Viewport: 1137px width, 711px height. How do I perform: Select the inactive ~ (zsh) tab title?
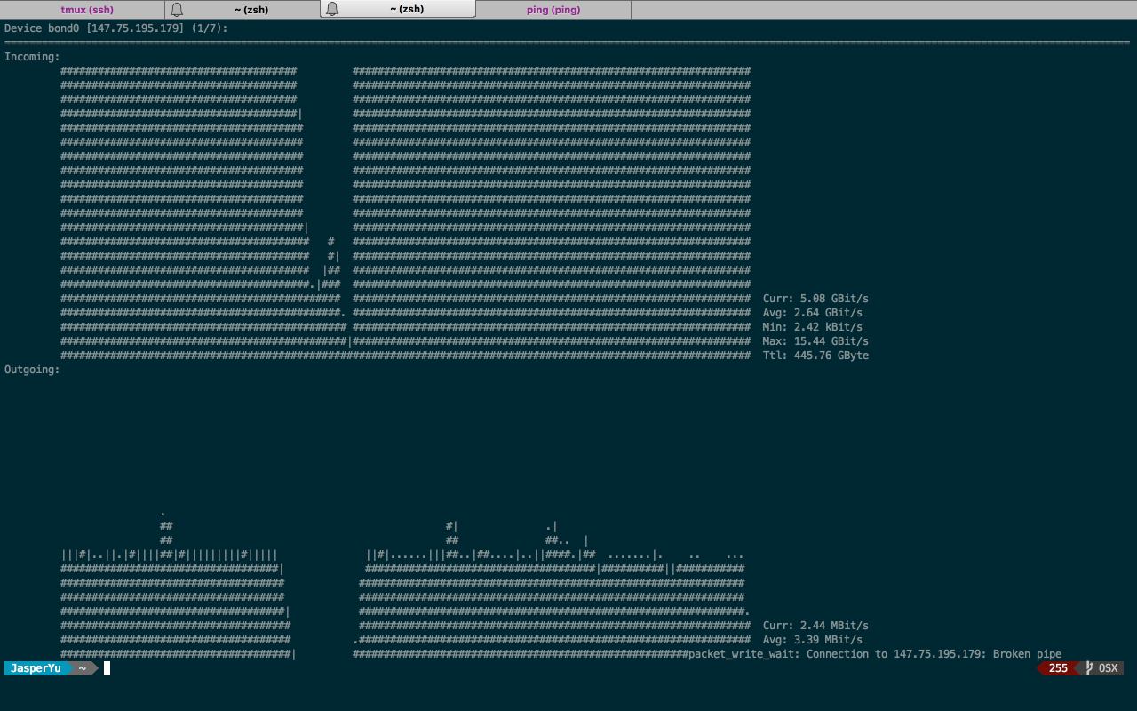(251, 10)
